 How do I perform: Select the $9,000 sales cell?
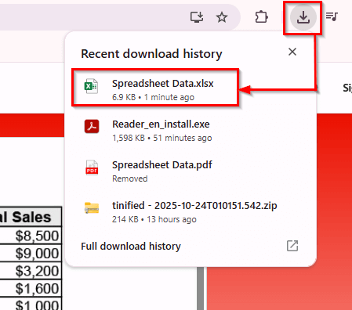[x=31, y=253]
